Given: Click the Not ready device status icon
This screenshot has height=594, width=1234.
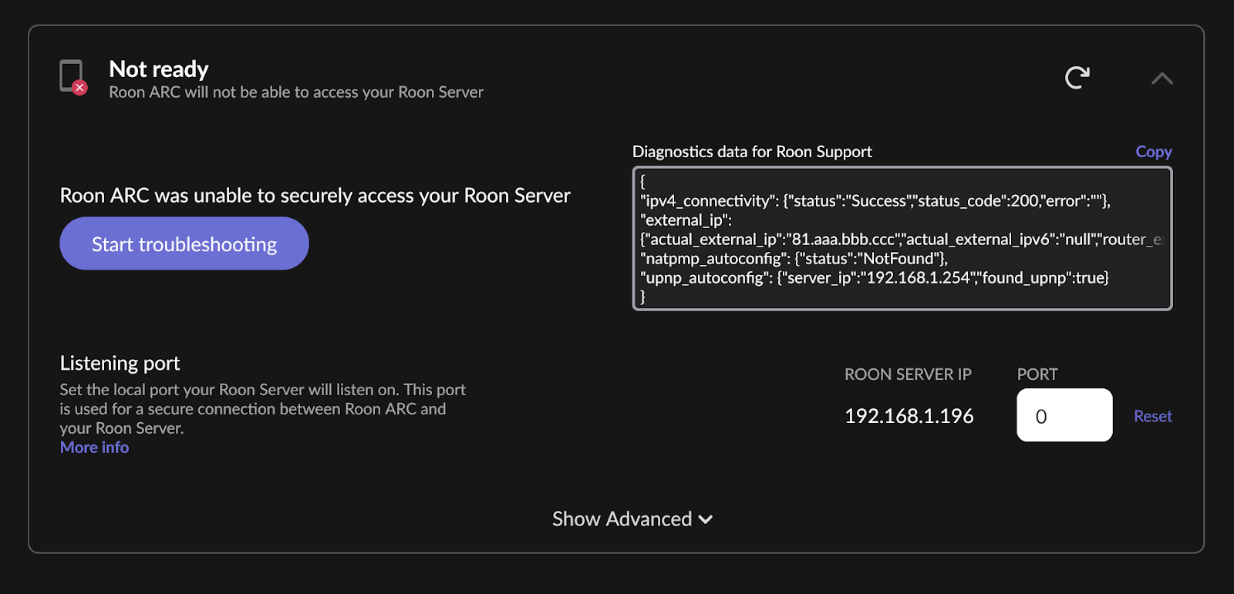Looking at the screenshot, I should pos(72,77).
